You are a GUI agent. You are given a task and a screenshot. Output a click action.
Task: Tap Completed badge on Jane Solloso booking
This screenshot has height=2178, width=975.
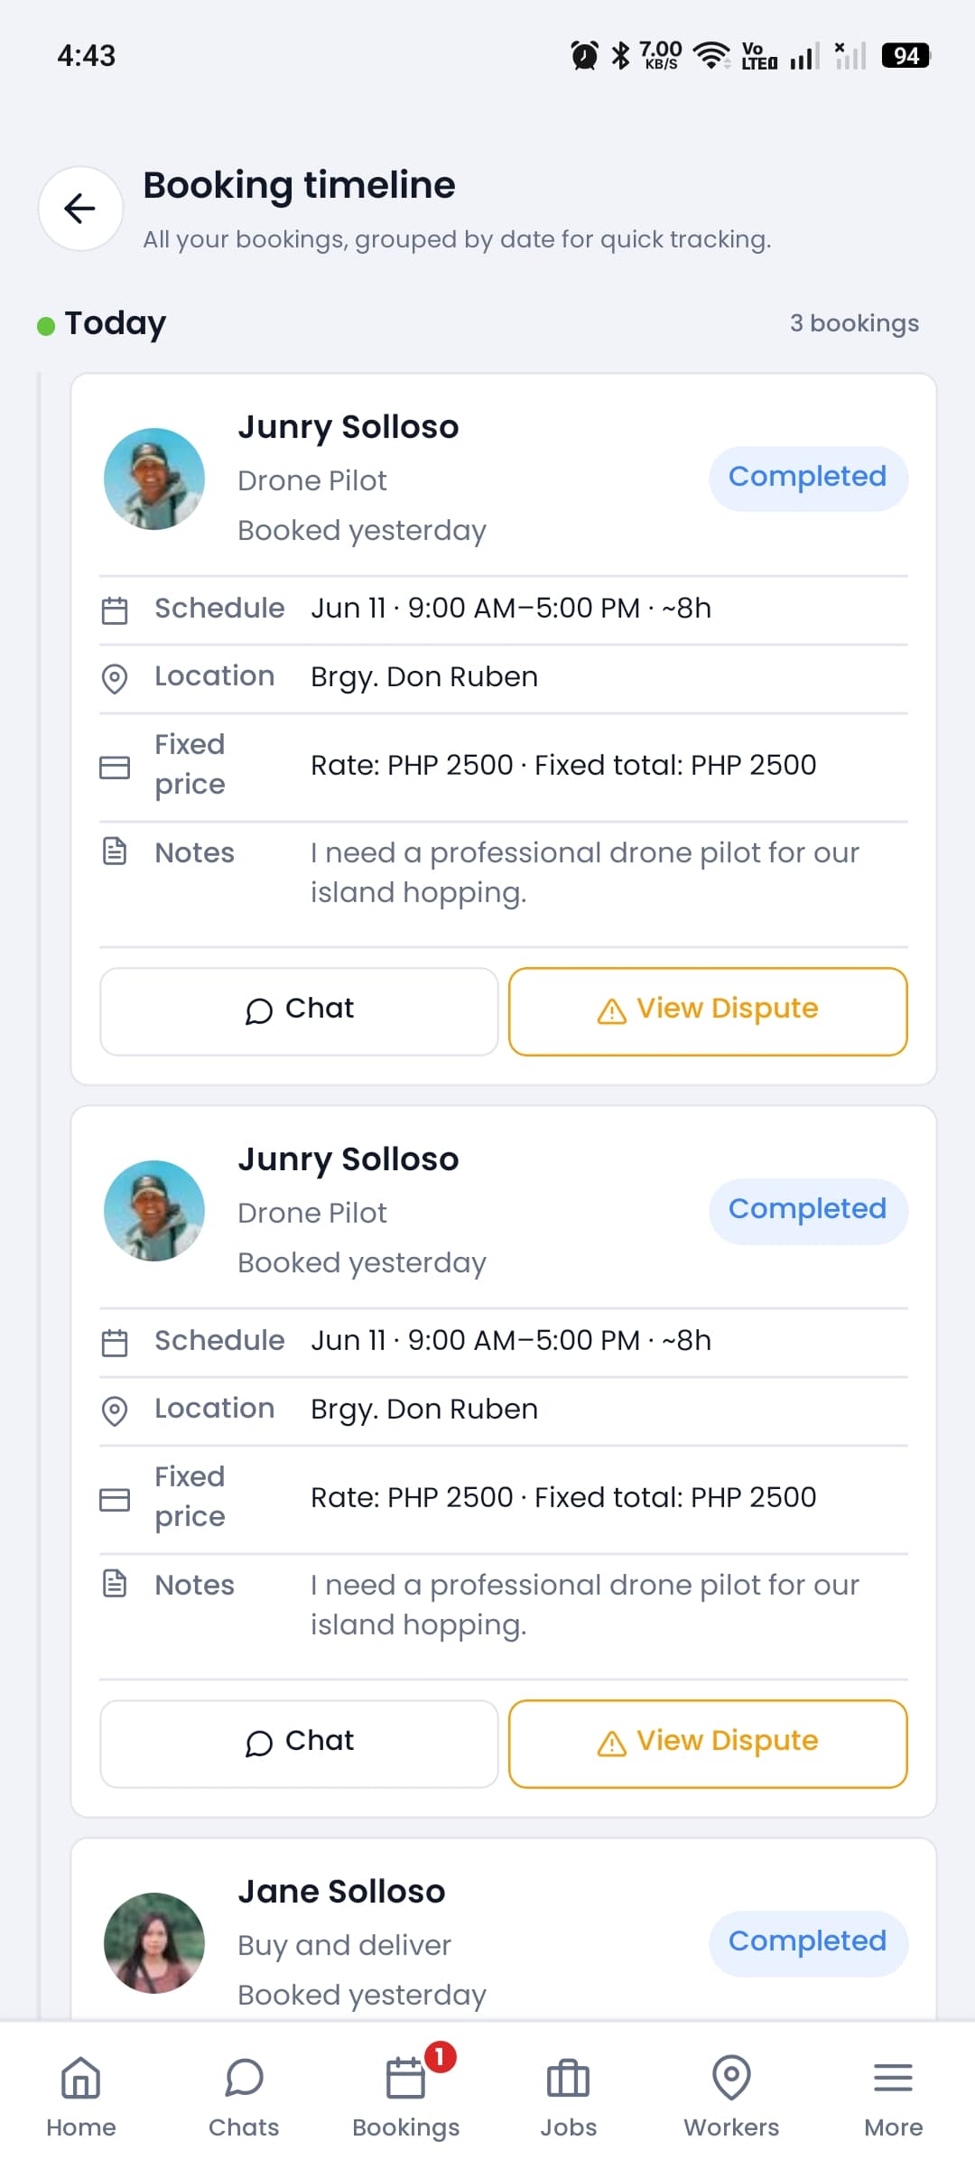point(808,1942)
